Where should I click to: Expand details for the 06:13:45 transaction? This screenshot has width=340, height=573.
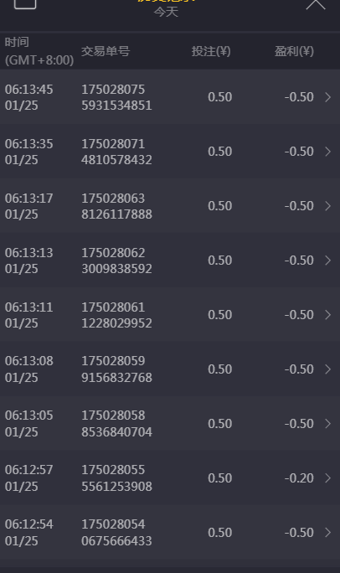click(x=328, y=97)
